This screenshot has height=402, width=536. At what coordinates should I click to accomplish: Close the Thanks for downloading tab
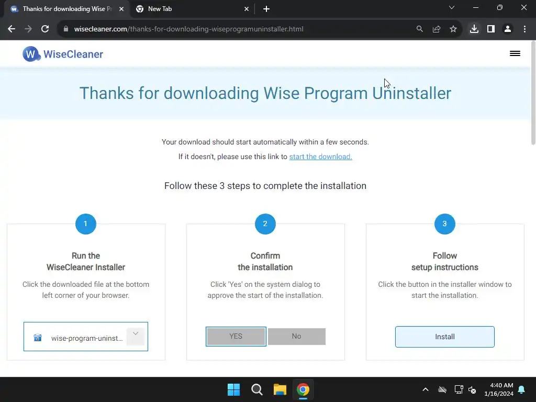121,9
